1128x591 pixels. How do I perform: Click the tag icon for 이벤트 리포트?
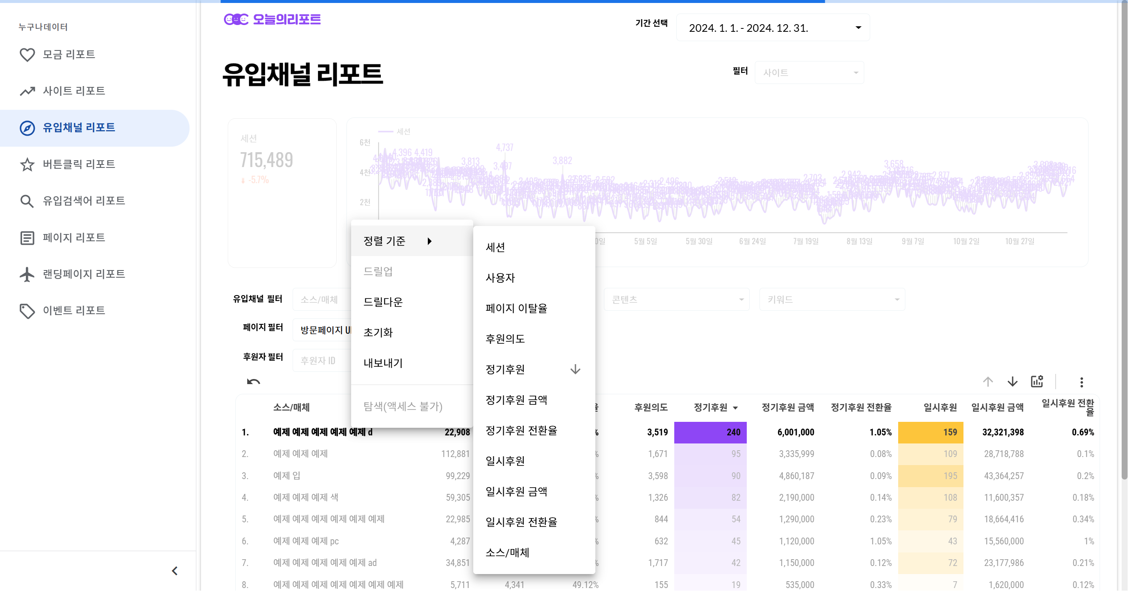pos(27,311)
